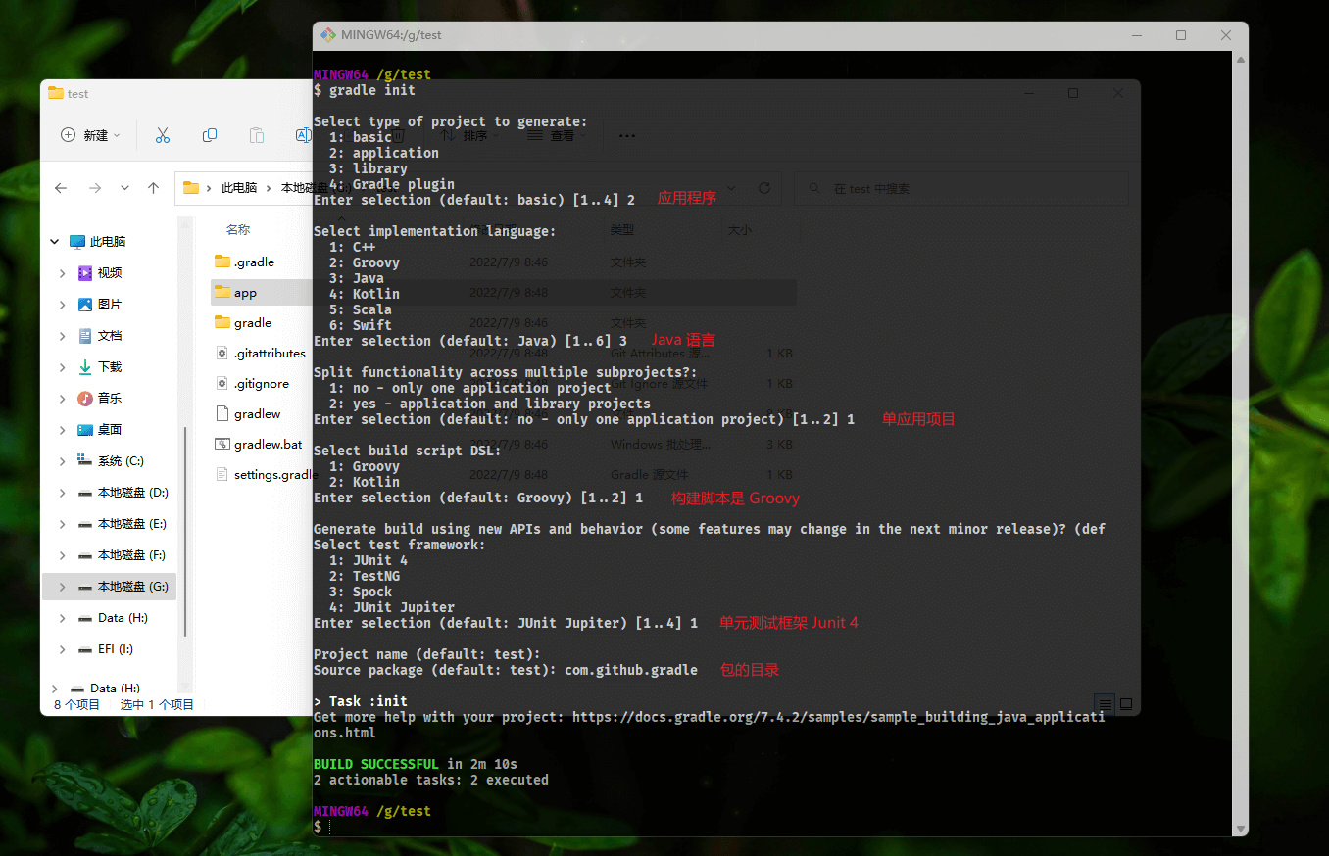Select the .gitattributes file
The image size is (1329, 856).
click(270, 354)
